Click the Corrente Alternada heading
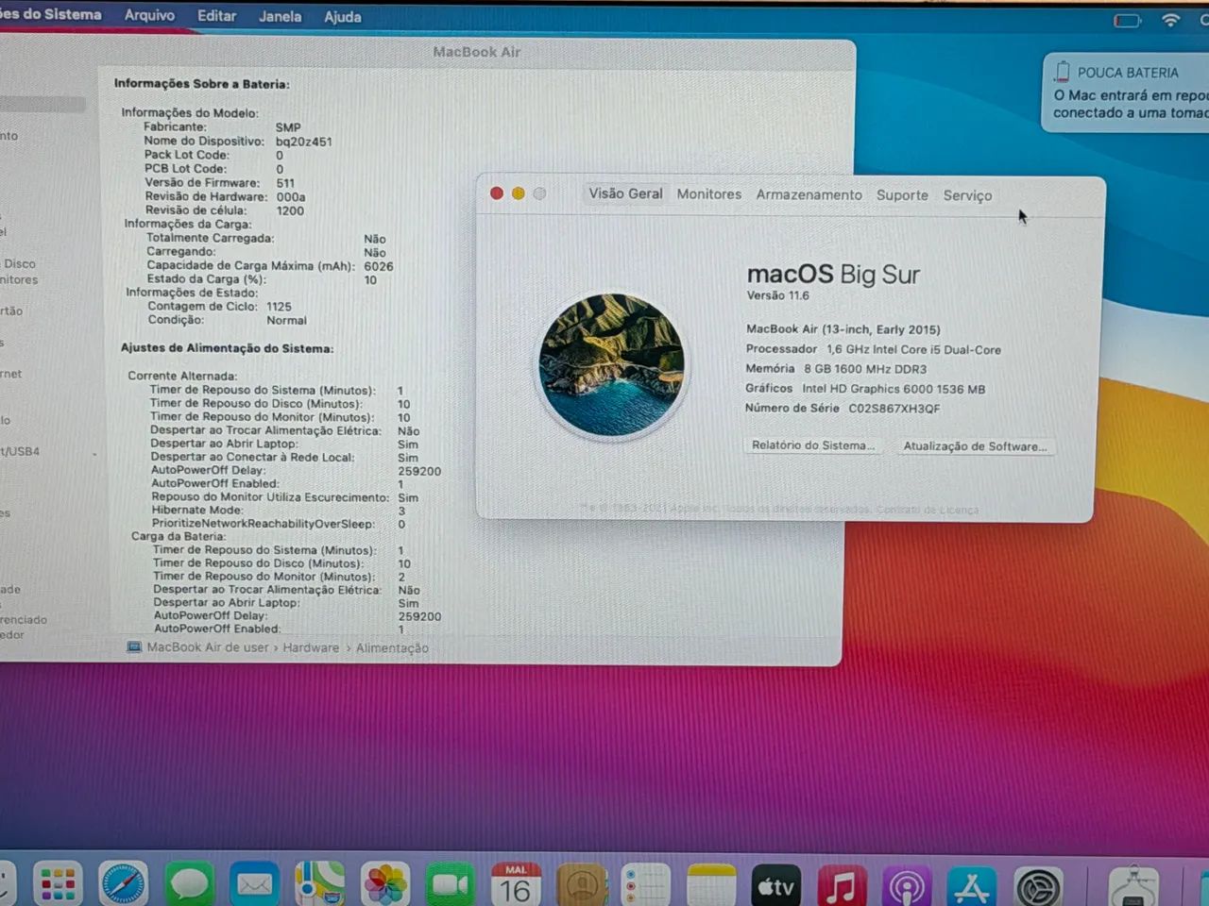 (x=182, y=376)
